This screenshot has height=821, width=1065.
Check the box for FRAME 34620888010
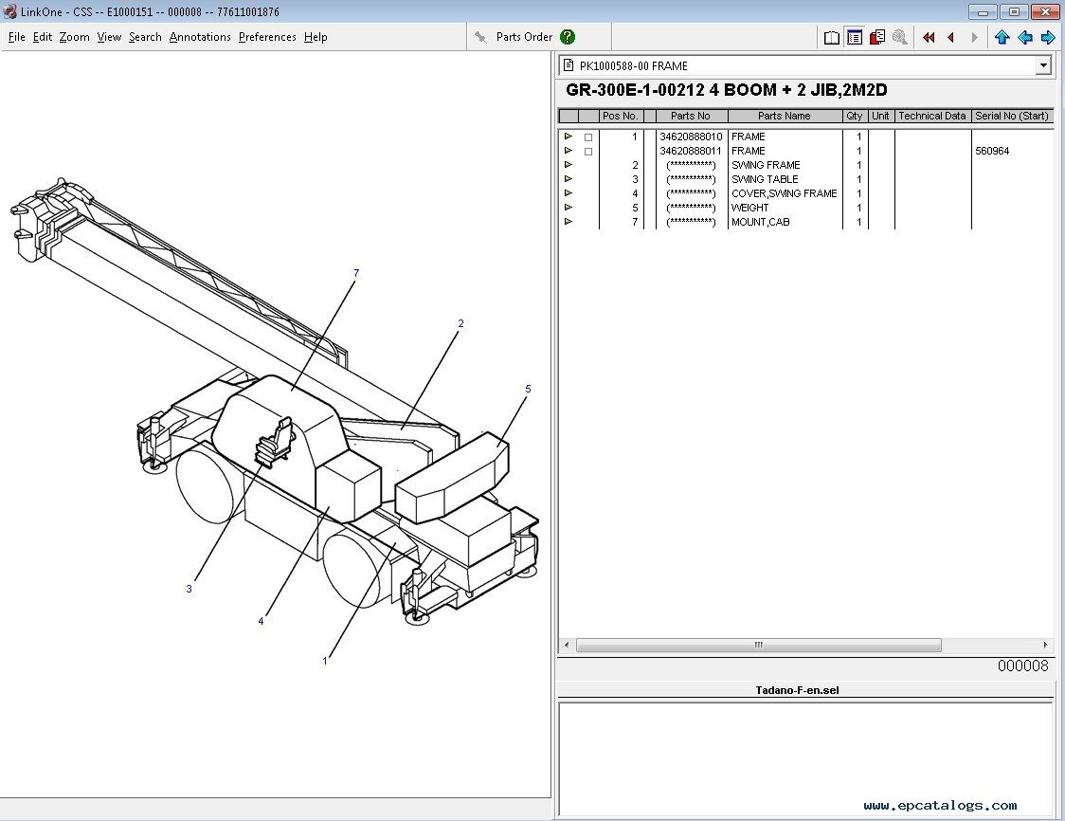588,137
